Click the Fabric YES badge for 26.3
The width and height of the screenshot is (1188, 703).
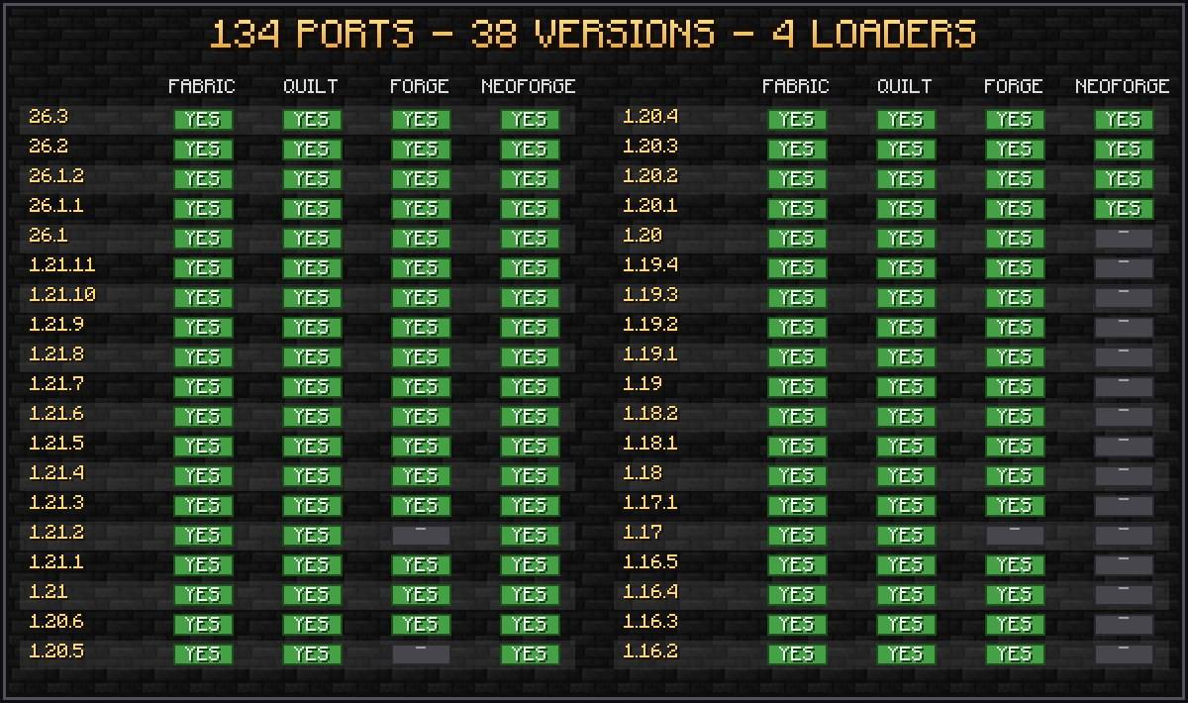pos(203,120)
